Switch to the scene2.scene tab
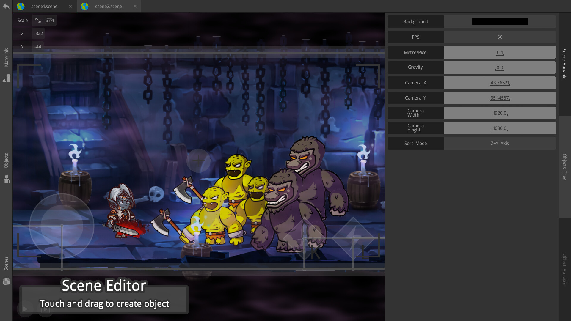Screen dimensions: 571x321 point(108,6)
